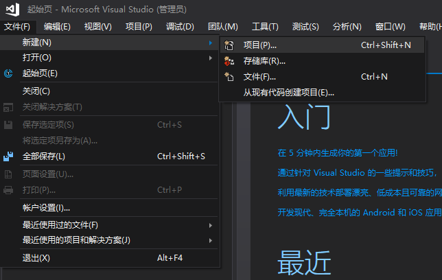The width and height of the screenshot is (442, 280).
Task: Open the link 在 5 分钟内生成你的第一个应用!
Action: pyautogui.click(x=338, y=153)
